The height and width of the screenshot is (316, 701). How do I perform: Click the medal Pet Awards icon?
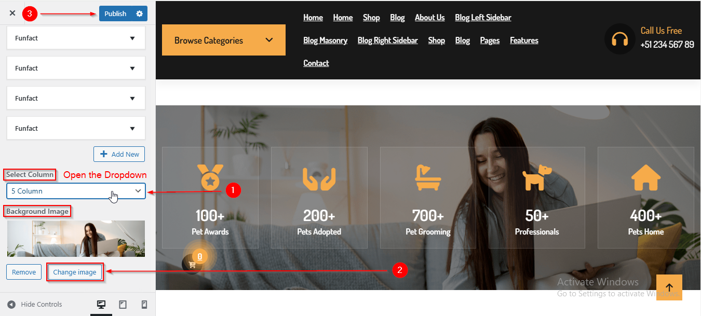point(210,177)
